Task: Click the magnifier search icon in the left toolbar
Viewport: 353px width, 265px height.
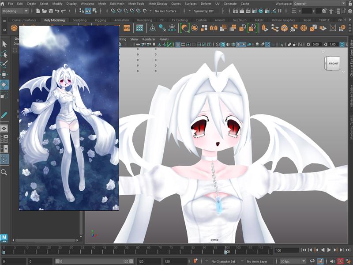Action: point(4,172)
